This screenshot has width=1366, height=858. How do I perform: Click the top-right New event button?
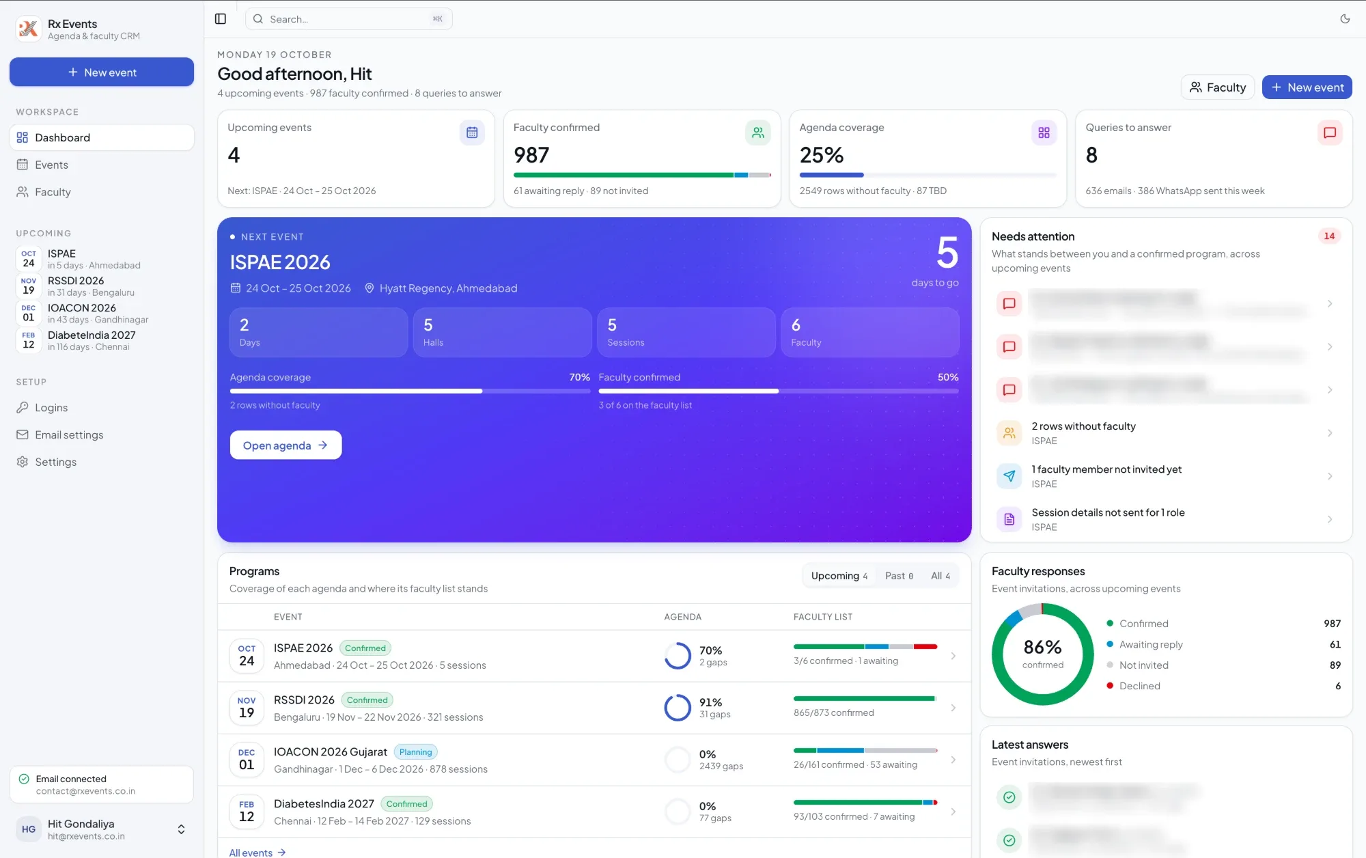point(1307,87)
